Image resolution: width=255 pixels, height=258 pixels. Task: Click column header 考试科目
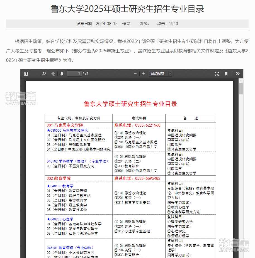[x=139, y=118]
